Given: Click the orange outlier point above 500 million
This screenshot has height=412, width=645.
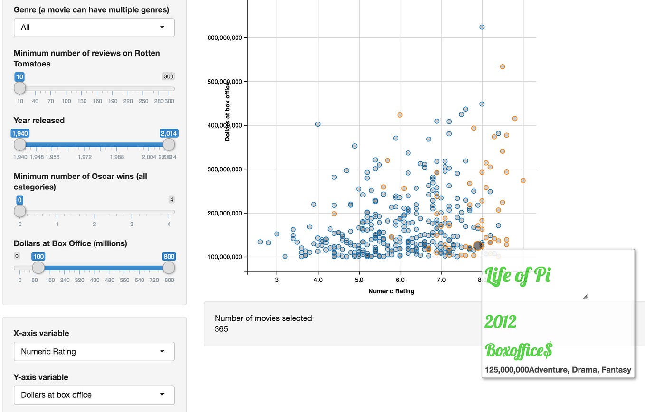Looking at the screenshot, I should [502, 66].
